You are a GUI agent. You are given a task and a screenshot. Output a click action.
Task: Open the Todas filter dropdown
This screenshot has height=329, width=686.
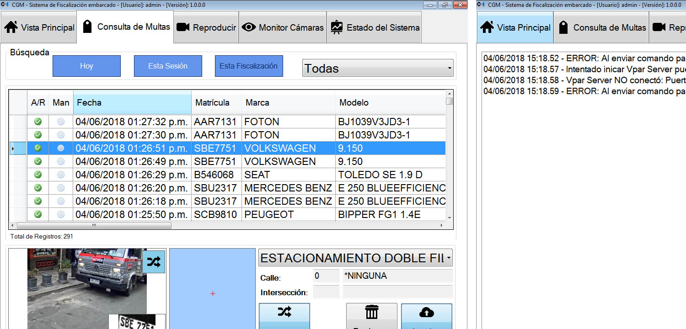coord(378,68)
